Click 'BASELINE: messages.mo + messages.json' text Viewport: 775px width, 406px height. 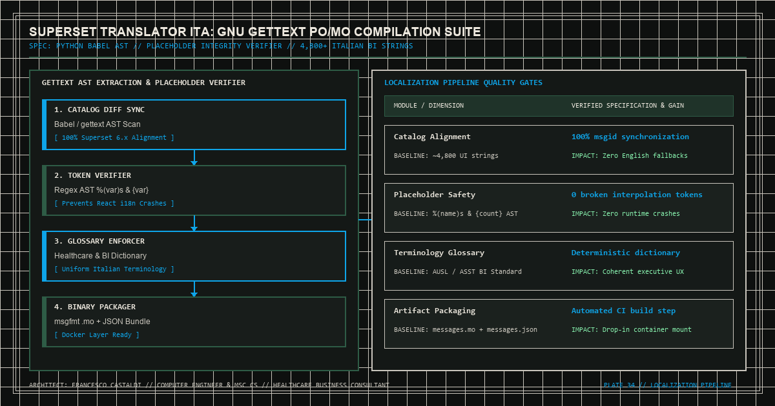pyautogui.click(x=466, y=330)
